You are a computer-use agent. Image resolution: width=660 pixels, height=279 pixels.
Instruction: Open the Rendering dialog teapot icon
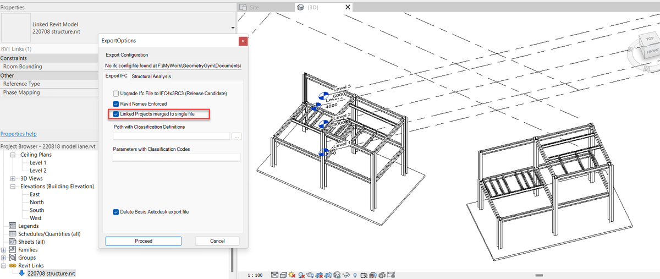310,275
